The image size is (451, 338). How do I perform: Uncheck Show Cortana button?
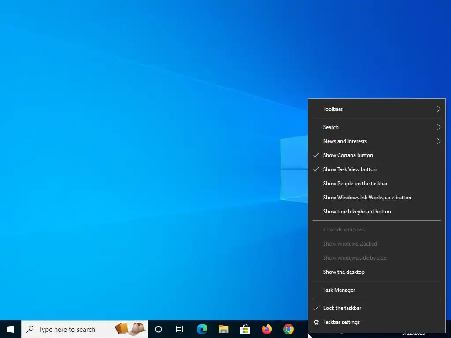pos(377,155)
